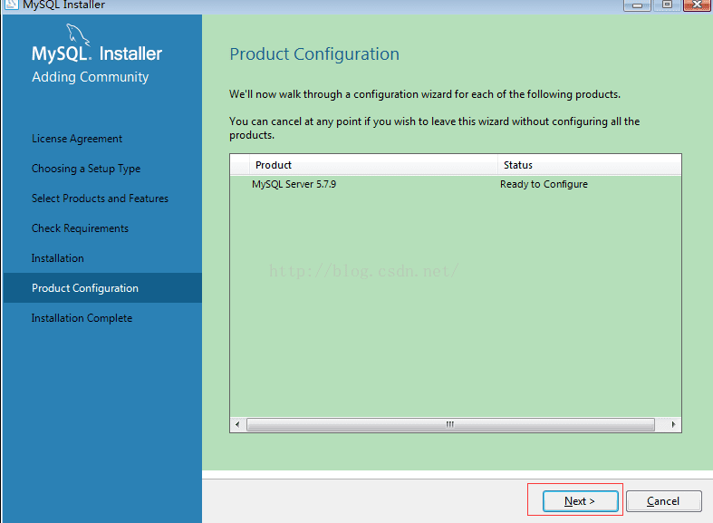Minimize the MySQL Installer window

tap(637, 5)
